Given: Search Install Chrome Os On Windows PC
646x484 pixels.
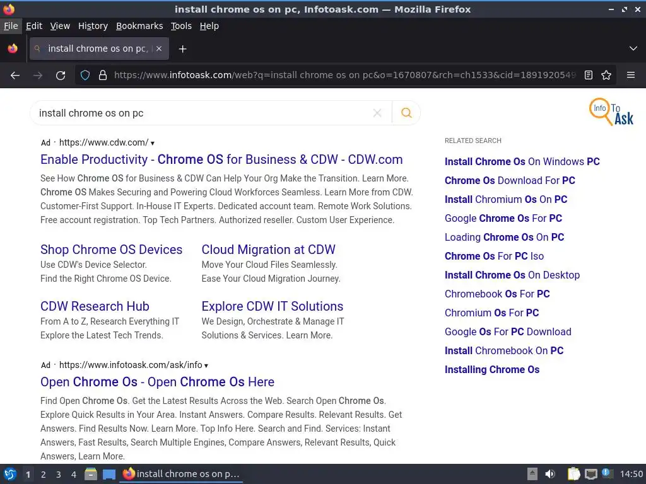Looking at the screenshot, I should point(522,162).
